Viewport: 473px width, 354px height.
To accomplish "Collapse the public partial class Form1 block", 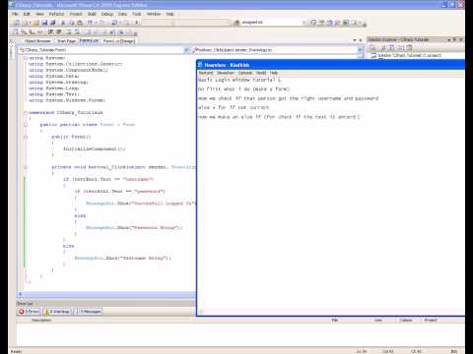I will 26,125.
